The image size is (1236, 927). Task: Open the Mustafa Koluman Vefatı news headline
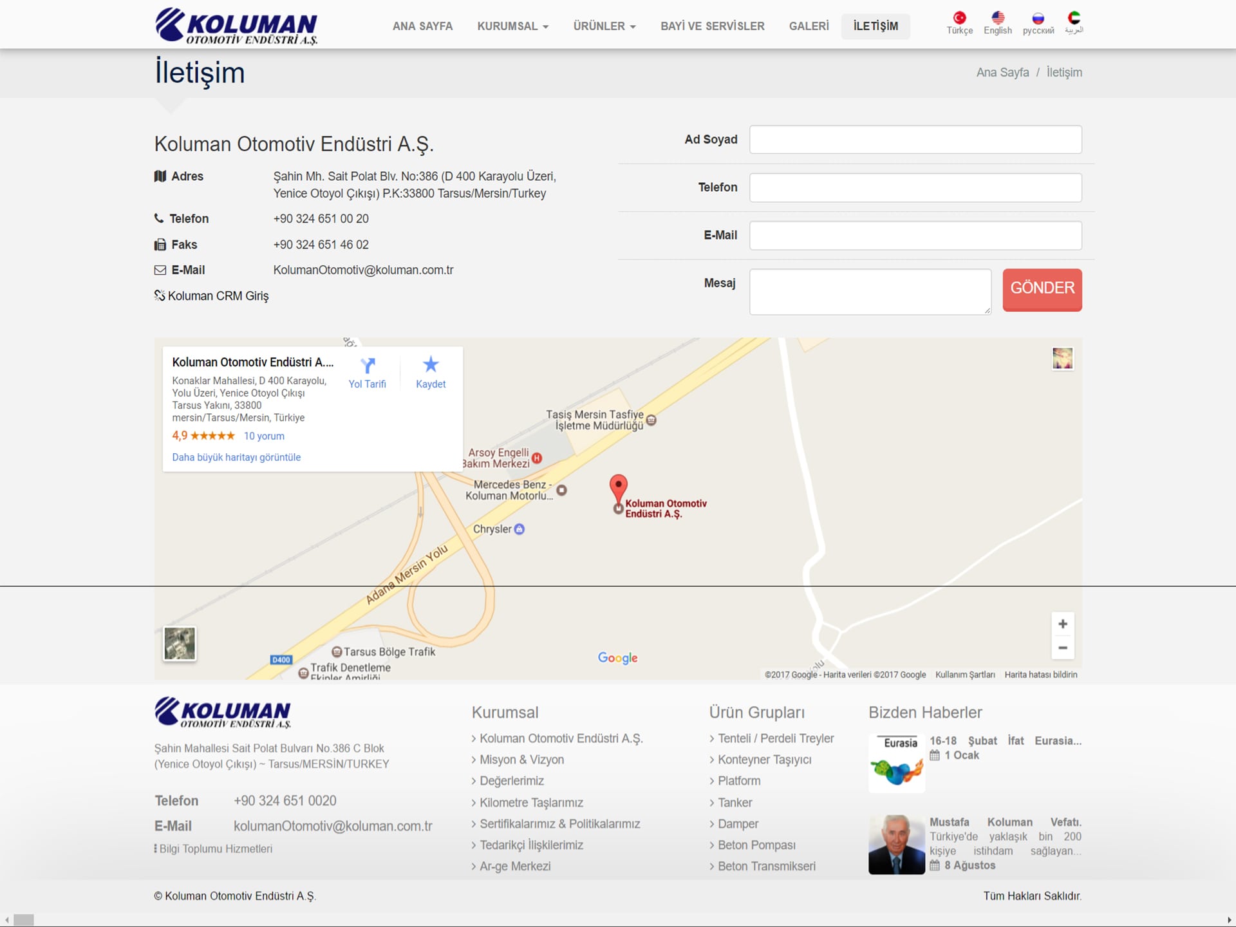click(1006, 822)
